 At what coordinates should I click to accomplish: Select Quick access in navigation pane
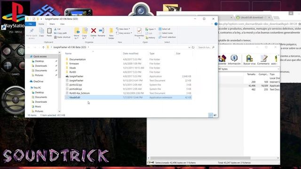[40, 56]
